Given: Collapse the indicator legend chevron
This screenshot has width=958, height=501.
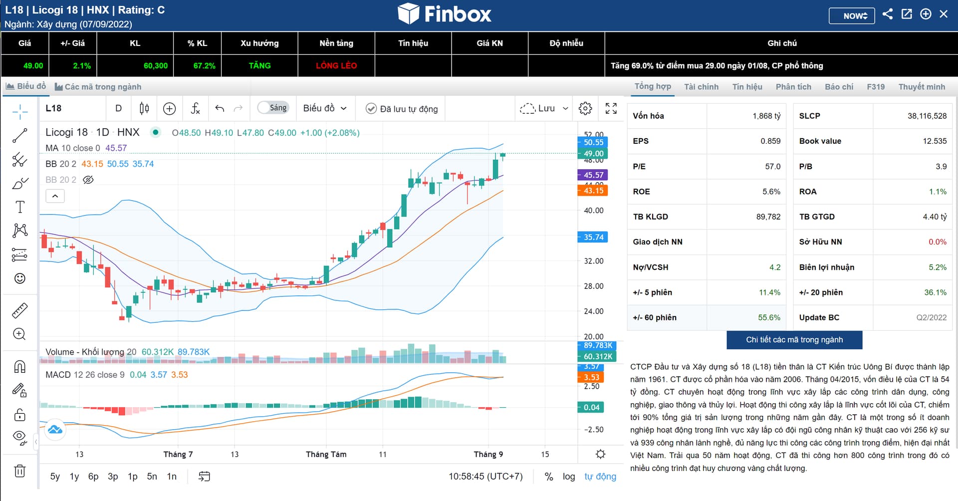Looking at the screenshot, I should (x=55, y=196).
